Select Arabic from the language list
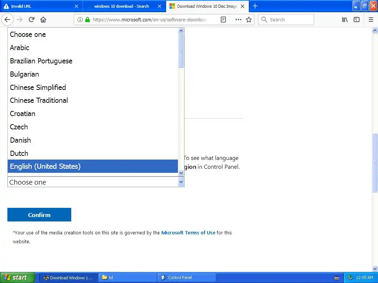 (93, 48)
